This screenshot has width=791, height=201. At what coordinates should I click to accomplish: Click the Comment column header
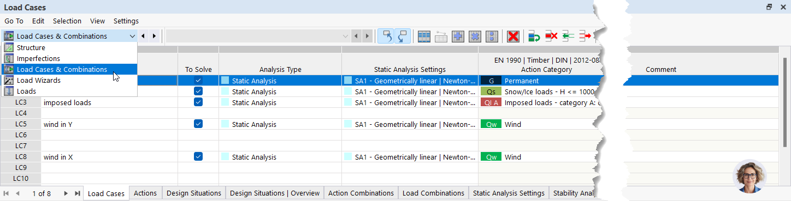click(x=661, y=70)
